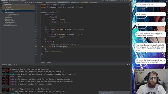Click the 'mode' line in the editor
The height and width of the screenshot is (94, 168).
(x=54, y=52)
